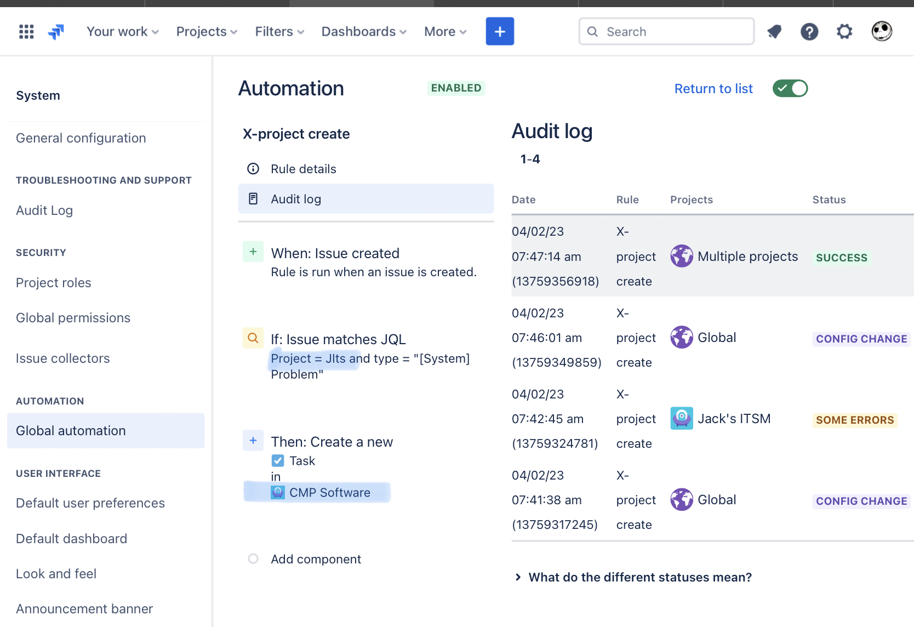The height and width of the screenshot is (627, 914).
Task: Click the blue Create plus button
Action: point(499,31)
